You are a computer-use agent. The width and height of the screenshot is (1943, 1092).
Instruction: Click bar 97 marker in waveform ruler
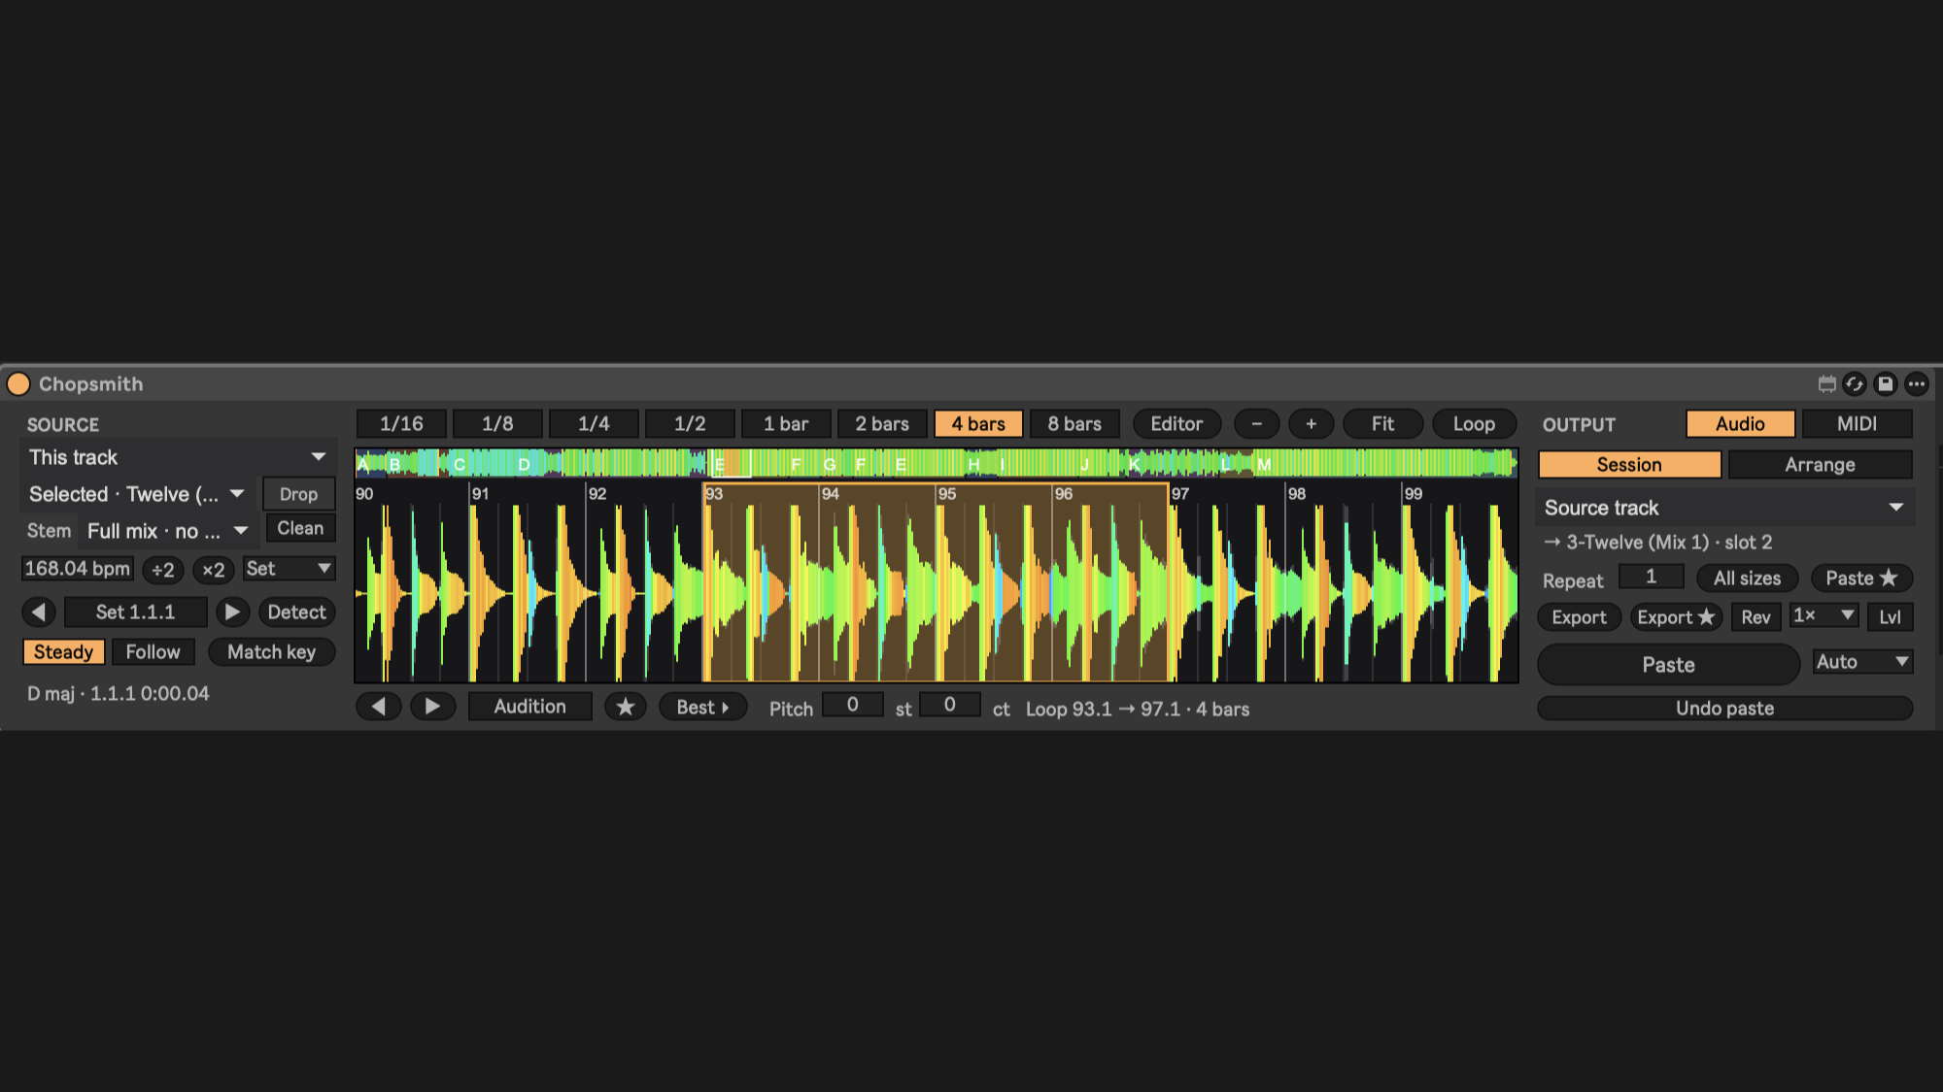pos(1180,494)
